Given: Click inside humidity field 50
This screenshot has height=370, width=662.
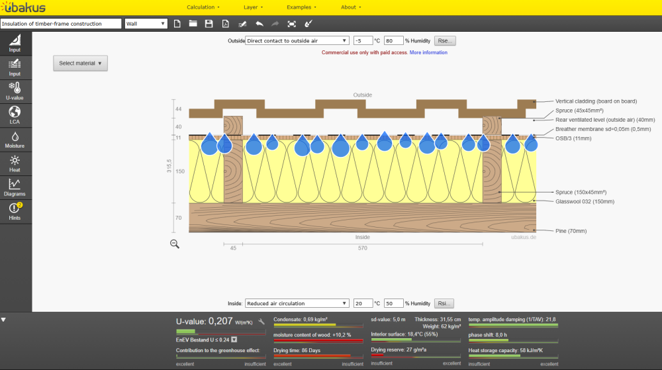Looking at the screenshot, I should pyautogui.click(x=393, y=303).
